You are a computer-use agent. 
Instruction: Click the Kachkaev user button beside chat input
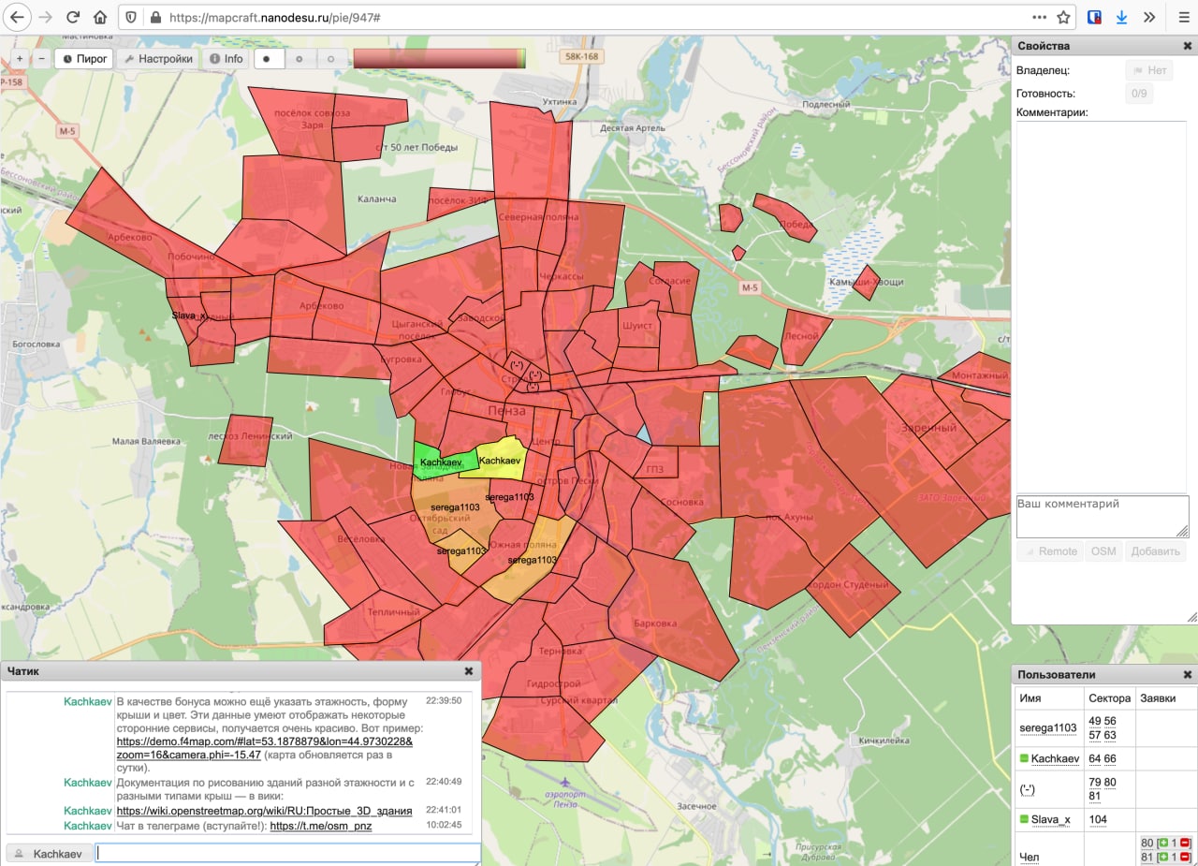(x=50, y=853)
